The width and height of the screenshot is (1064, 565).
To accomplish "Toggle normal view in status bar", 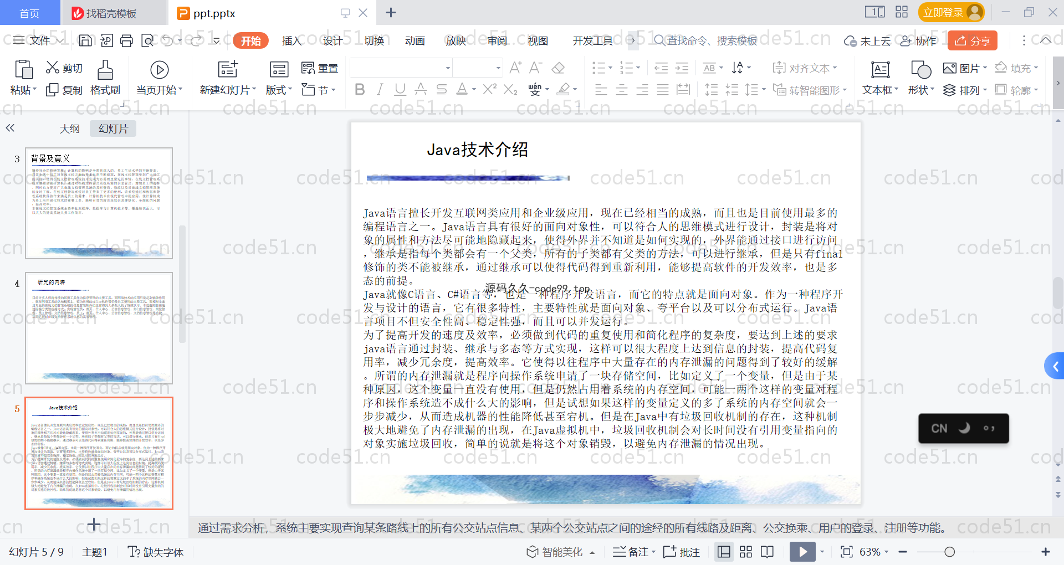I will click(x=724, y=552).
